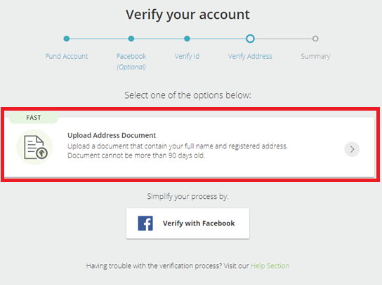This screenshot has height=285, width=382.
Task: Click the progress line between Verify Address and Summary
Action: pyautogui.click(x=284, y=39)
